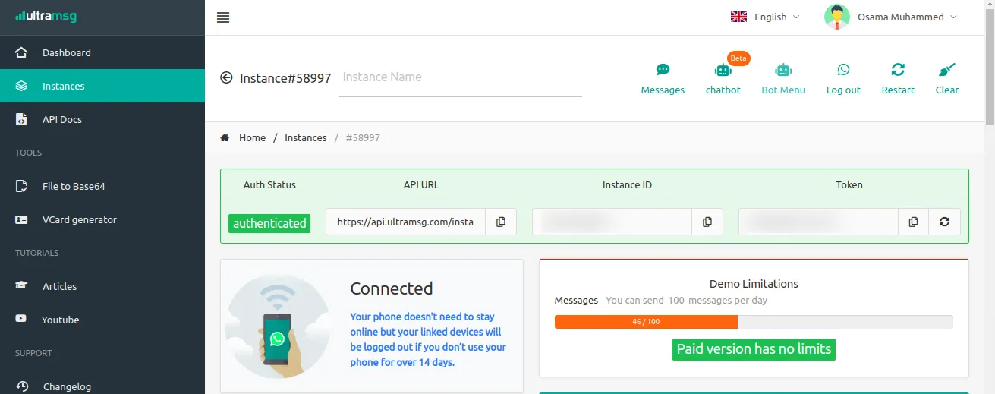Viewport: 995px width, 394px height.
Task: Toggle the hamburger sidebar menu
Action: coord(223,17)
